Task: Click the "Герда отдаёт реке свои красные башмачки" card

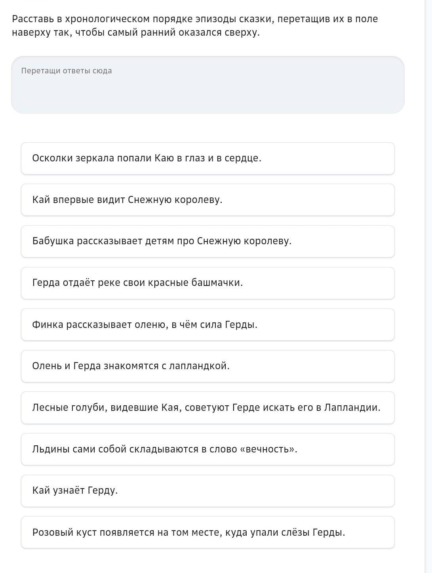Action: 207,283
